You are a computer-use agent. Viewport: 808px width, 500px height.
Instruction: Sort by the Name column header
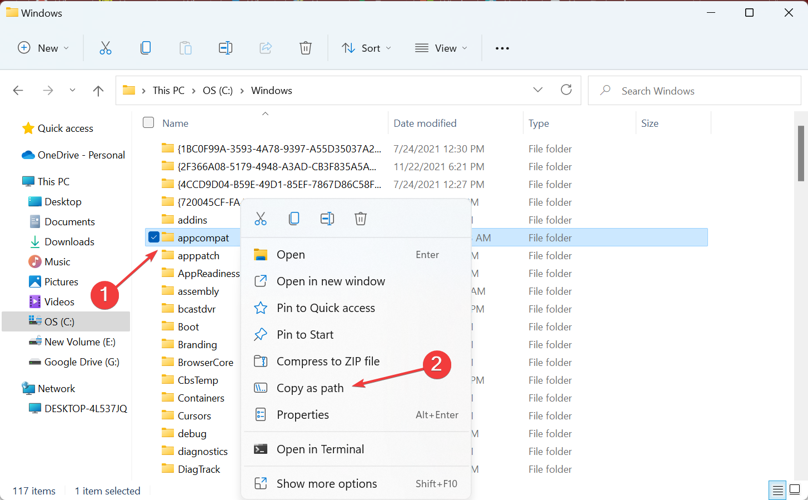pyautogui.click(x=175, y=123)
